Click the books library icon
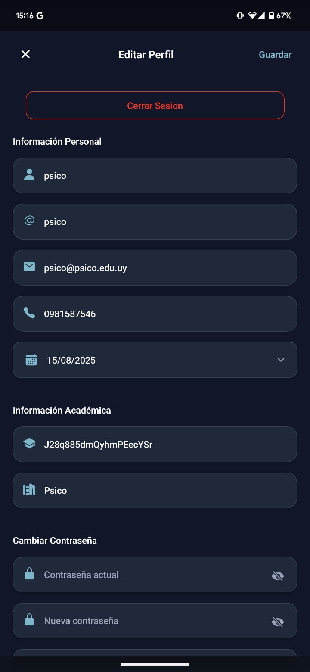Viewport: 310px width, 672px height. point(29,490)
